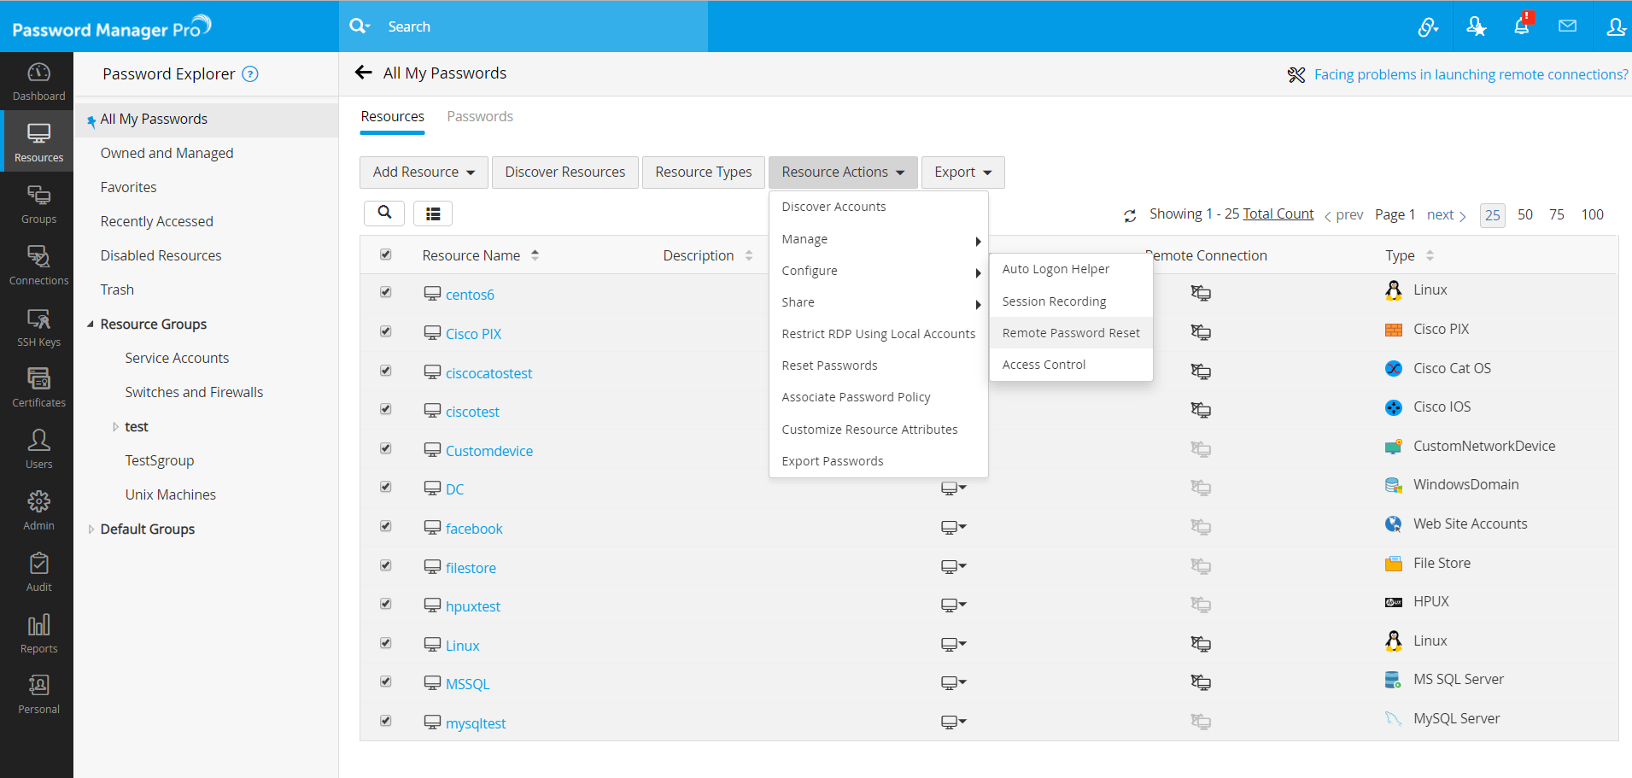Image resolution: width=1632 pixels, height=778 pixels.
Task: Launch remote connection icon for centos6
Action: pos(1201,294)
